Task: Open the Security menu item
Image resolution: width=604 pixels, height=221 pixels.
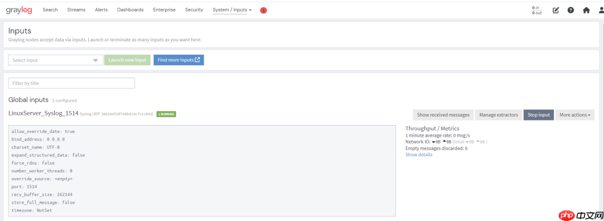Action: 194,10
